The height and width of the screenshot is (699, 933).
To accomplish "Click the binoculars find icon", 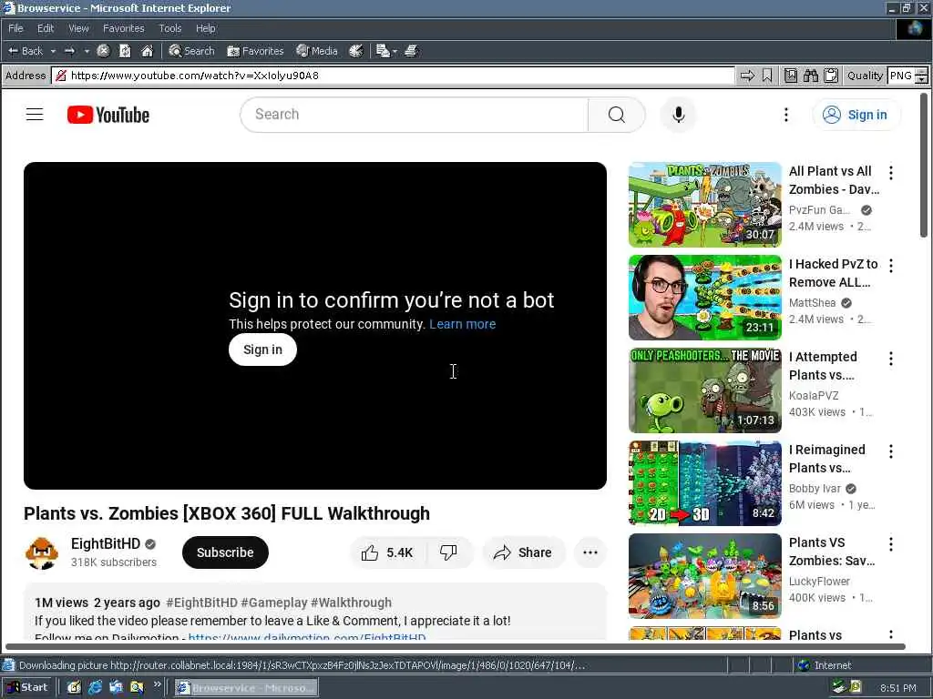I will pyautogui.click(x=810, y=76).
